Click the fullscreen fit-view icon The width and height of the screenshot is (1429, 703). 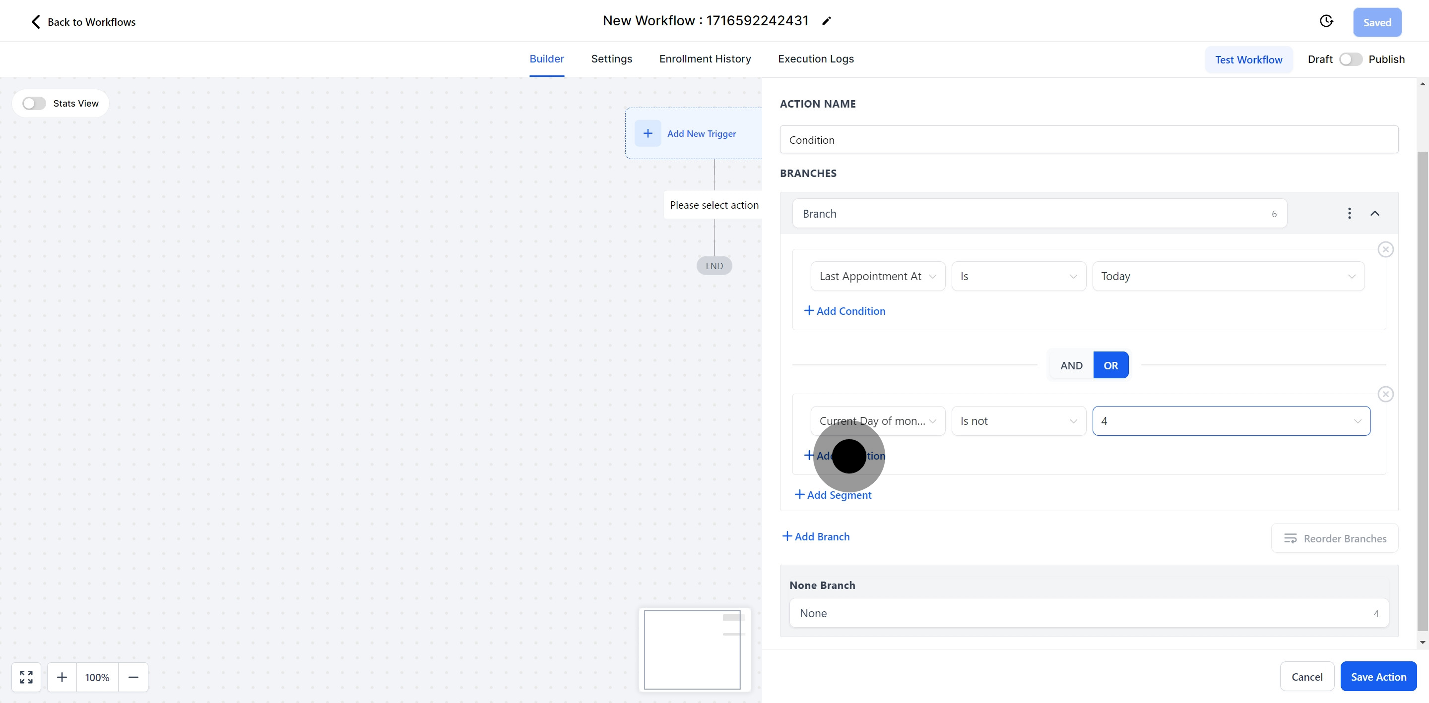26,677
